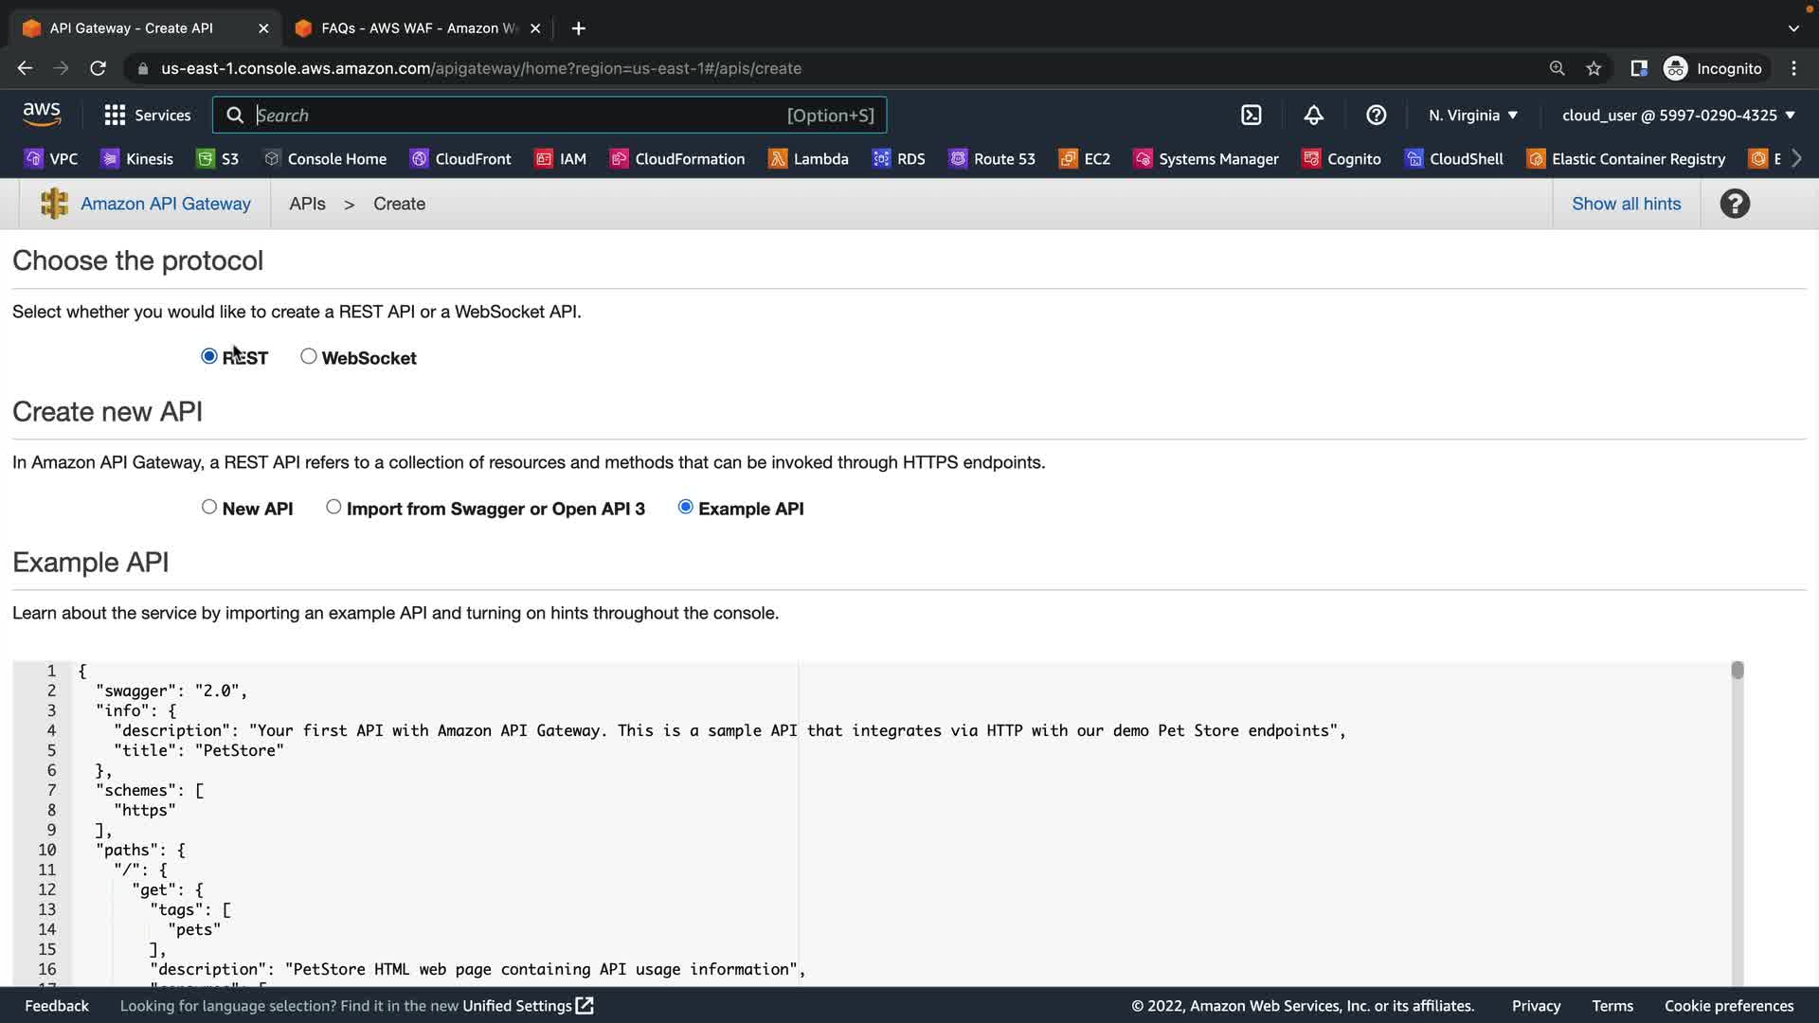
Task: Click the code editor vertical scrollbar thumb
Action: click(x=1737, y=671)
